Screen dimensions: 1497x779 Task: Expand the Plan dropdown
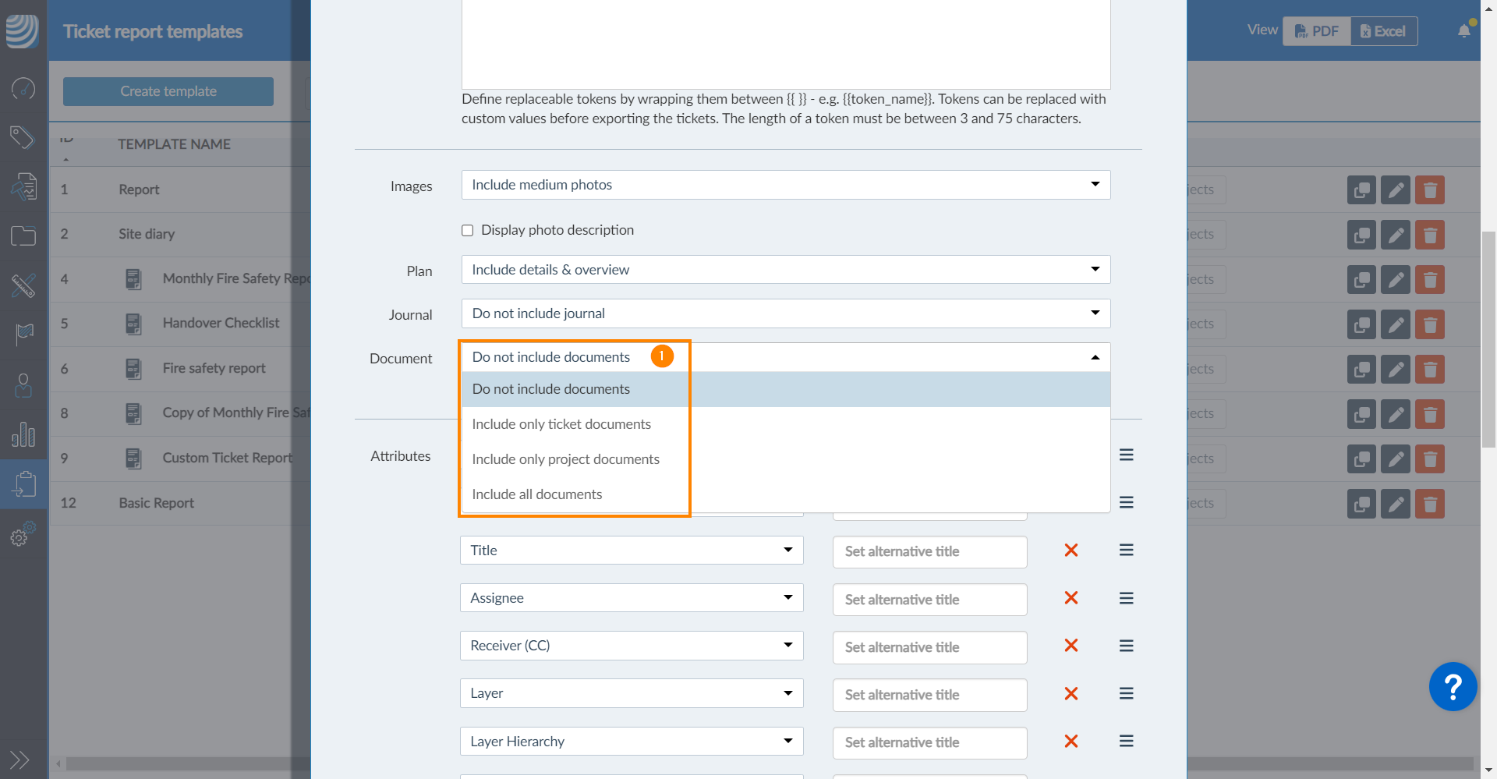[785, 270]
